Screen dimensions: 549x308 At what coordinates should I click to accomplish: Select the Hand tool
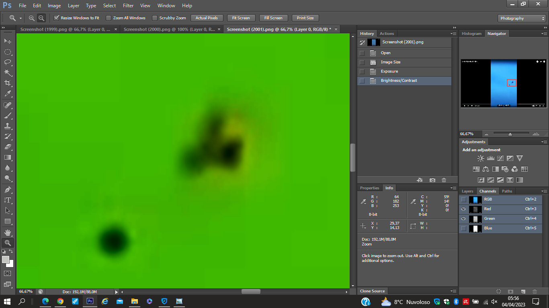pyautogui.click(x=8, y=232)
